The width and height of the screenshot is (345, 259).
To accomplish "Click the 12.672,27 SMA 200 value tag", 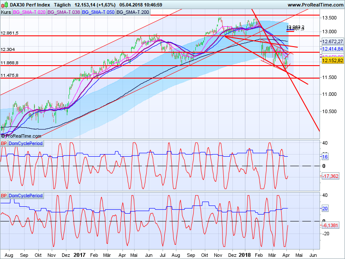I will point(332,41).
